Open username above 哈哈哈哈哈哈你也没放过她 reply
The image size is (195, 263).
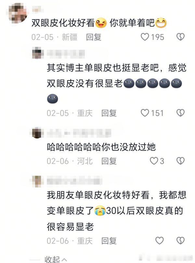[x=79, y=133]
